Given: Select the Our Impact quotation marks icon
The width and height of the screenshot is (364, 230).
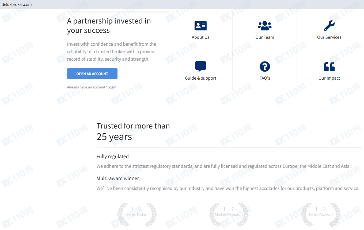Looking at the screenshot, I should click(x=329, y=67).
